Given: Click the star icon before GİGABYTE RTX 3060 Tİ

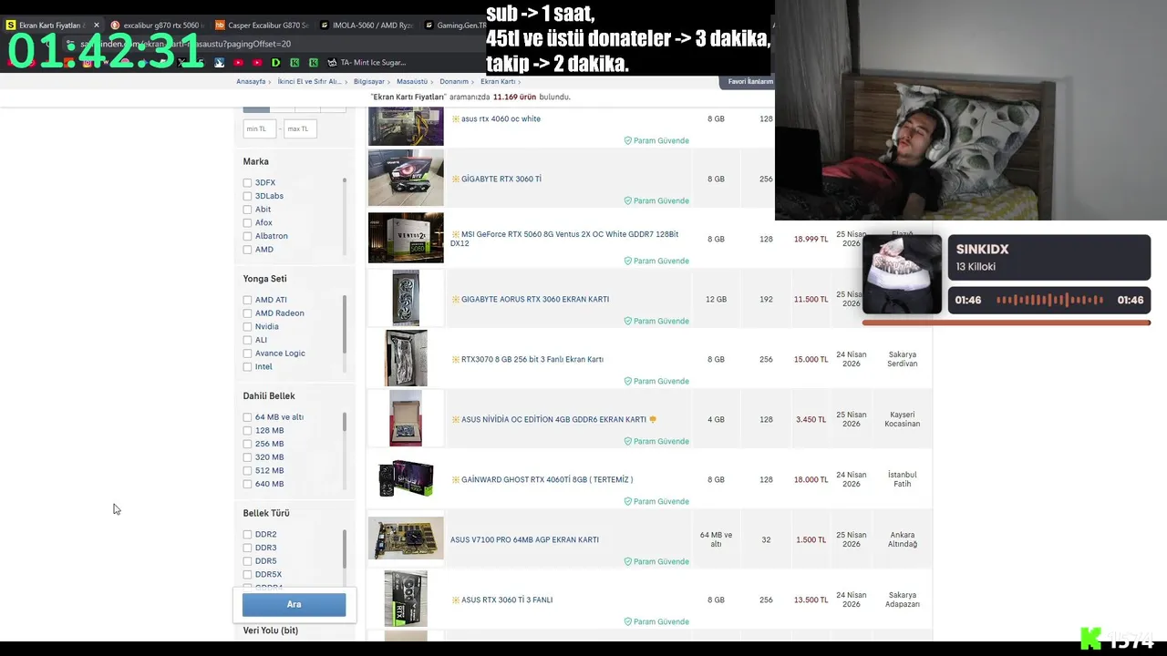Looking at the screenshot, I should pyautogui.click(x=456, y=179).
